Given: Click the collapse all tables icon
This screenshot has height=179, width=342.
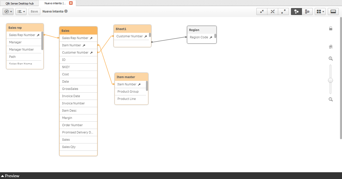Looking at the screenshot, I should coord(262,12).
